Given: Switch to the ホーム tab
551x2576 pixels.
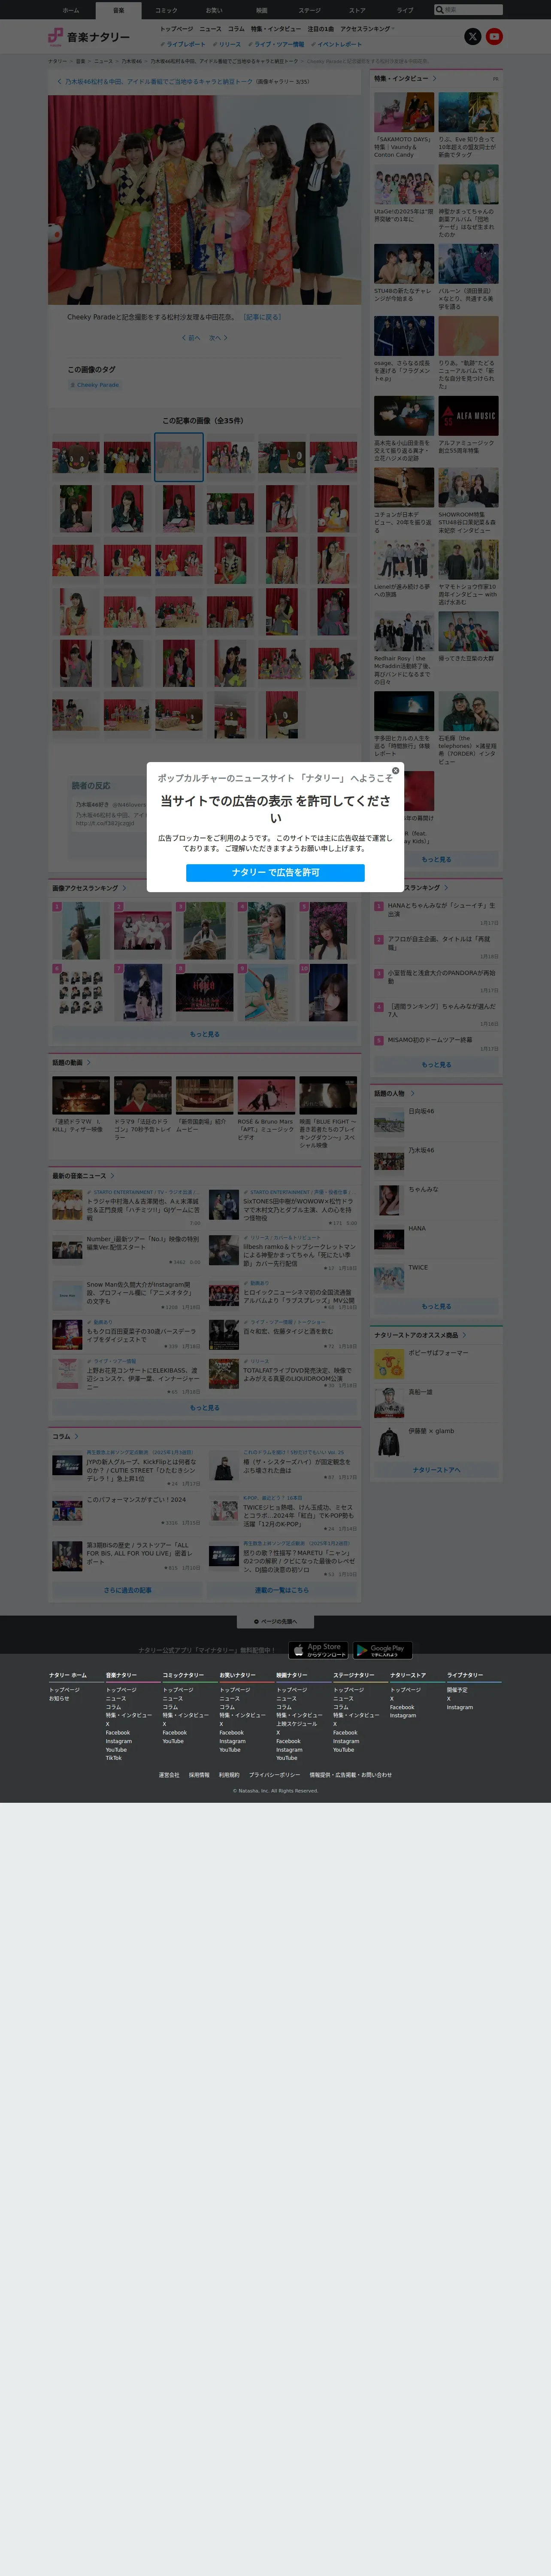Looking at the screenshot, I should (x=71, y=10).
